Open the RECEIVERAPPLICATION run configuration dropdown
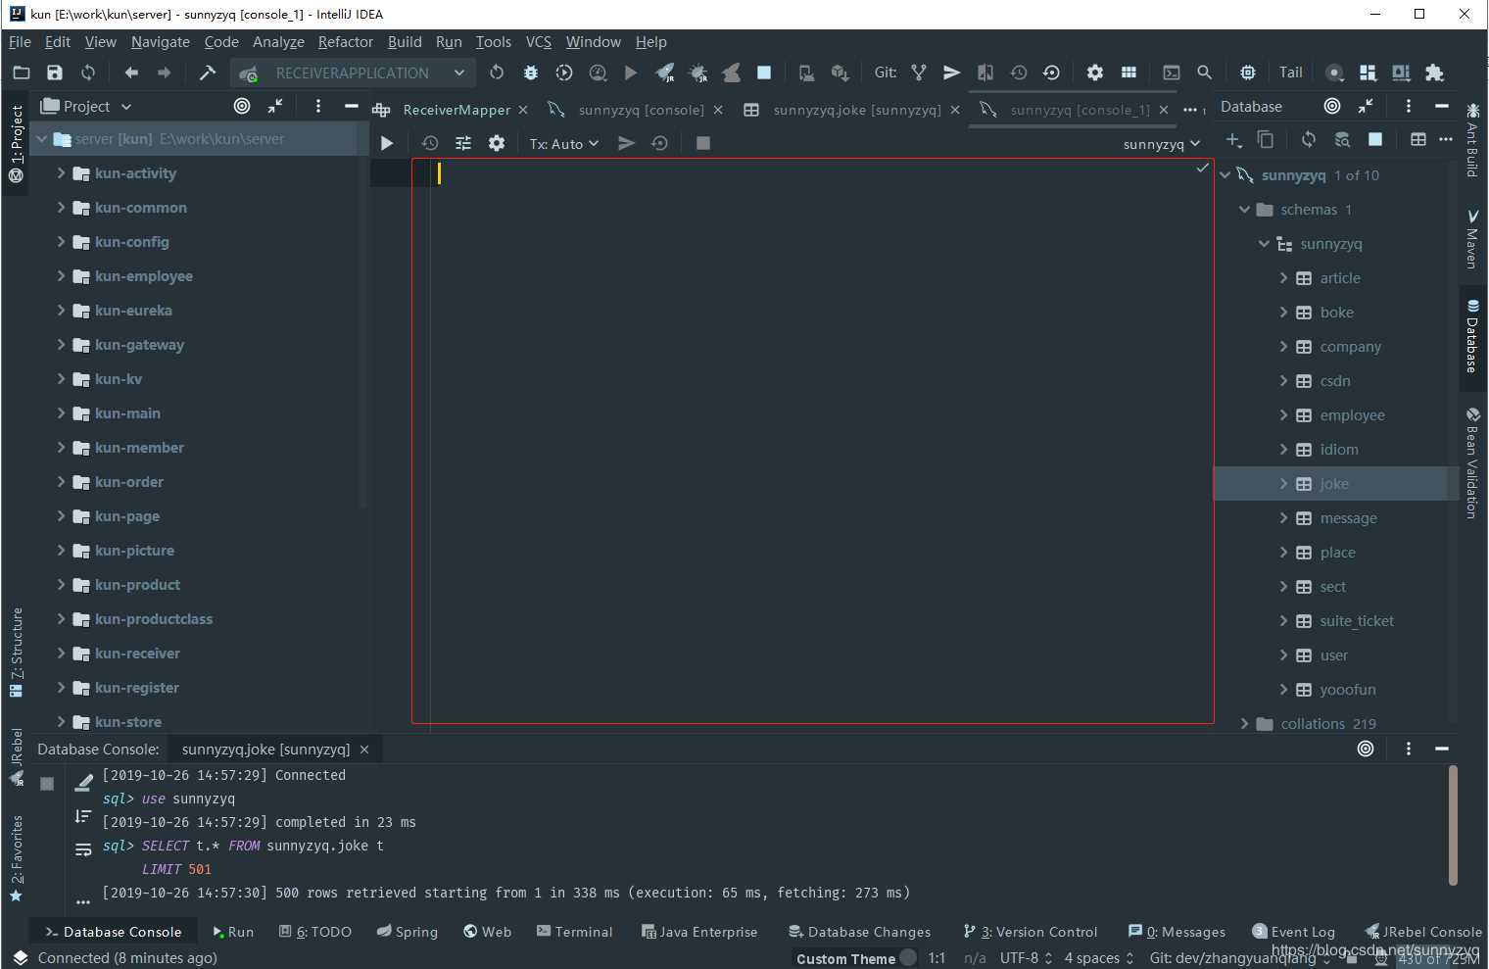The image size is (1489, 969). tap(353, 73)
